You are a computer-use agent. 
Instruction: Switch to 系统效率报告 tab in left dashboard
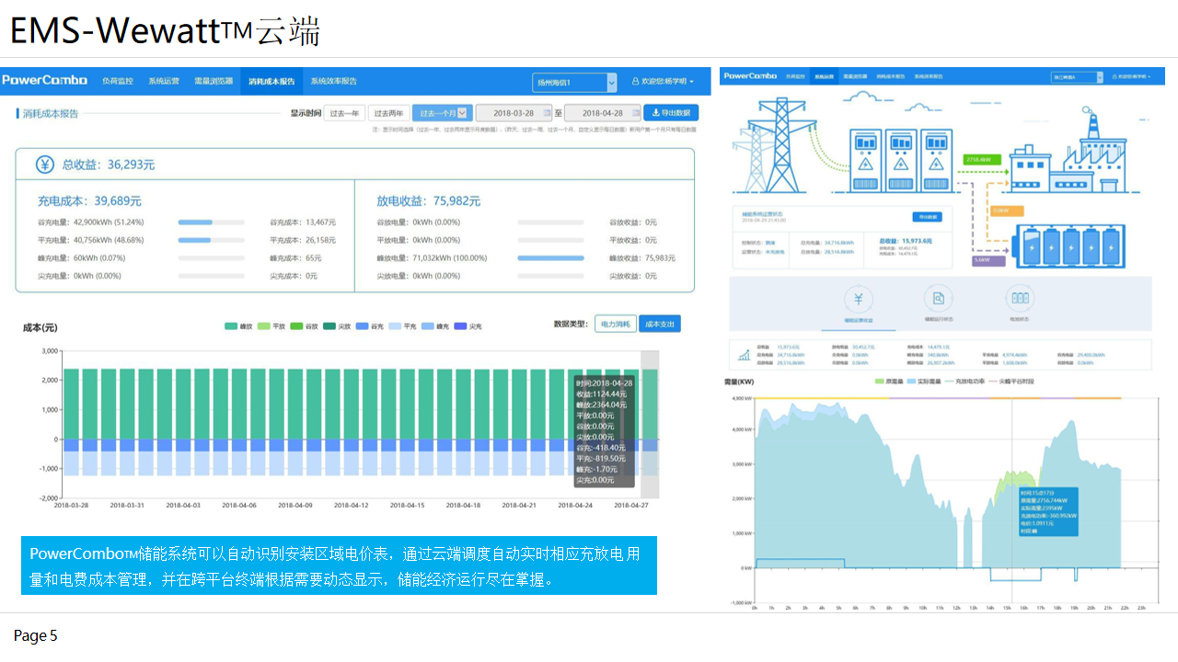click(333, 81)
